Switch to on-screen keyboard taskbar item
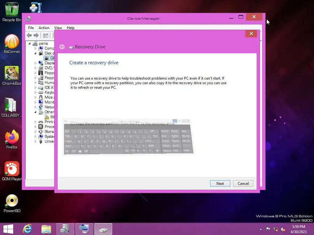Screen dimensions: 314x235 tap(84, 229)
